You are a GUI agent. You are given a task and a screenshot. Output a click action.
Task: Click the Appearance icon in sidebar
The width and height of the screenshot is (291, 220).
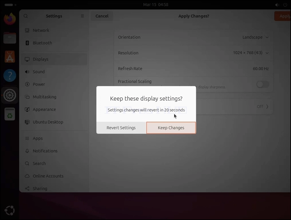click(27, 109)
